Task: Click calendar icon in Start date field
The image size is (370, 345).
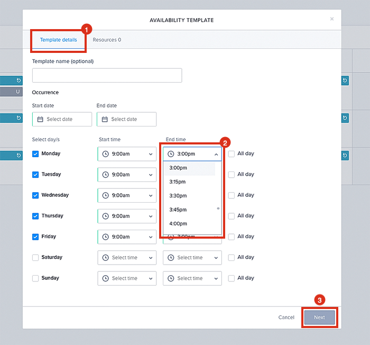Action: point(40,120)
